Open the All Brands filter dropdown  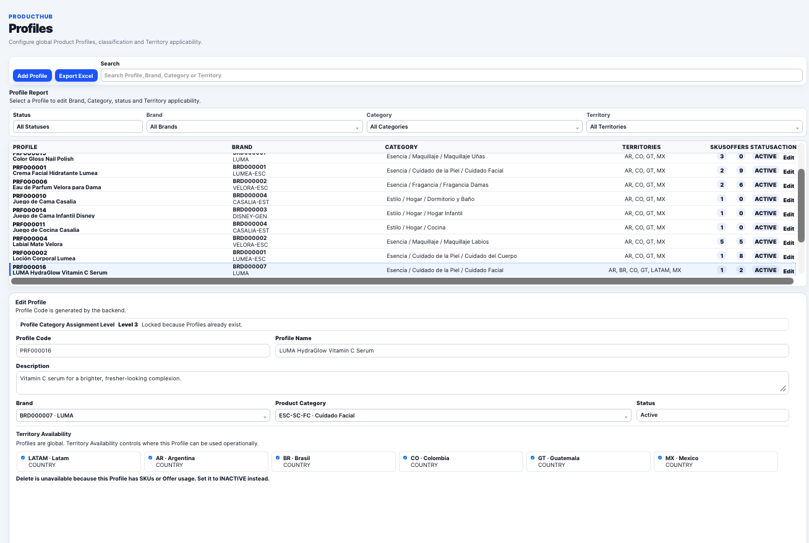pyautogui.click(x=254, y=127)
